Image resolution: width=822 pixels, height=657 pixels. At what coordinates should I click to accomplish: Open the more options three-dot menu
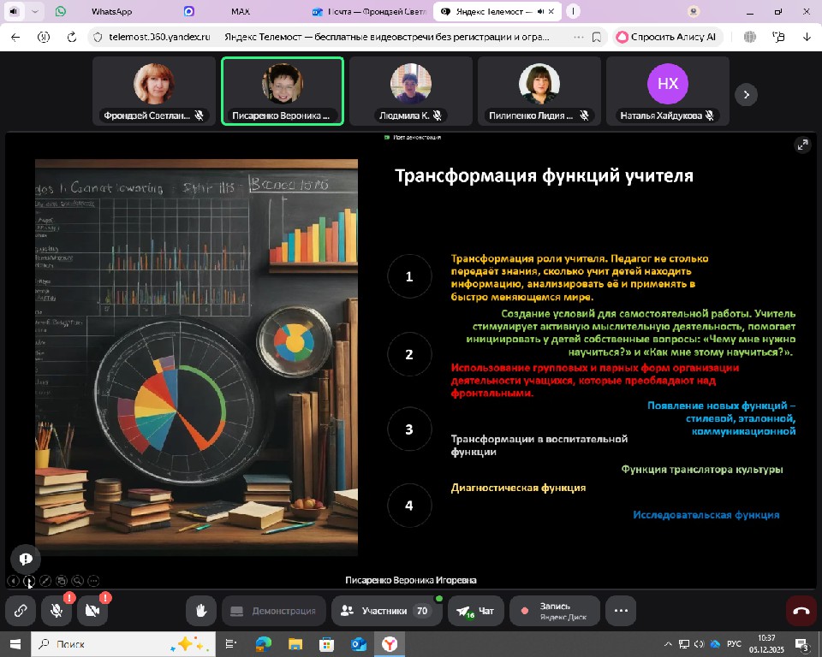621,611
